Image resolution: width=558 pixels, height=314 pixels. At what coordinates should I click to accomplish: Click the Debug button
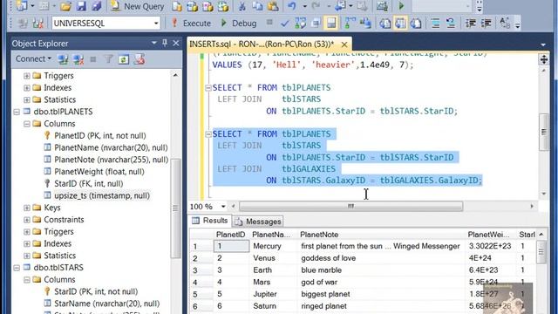[x=239, y=24]
